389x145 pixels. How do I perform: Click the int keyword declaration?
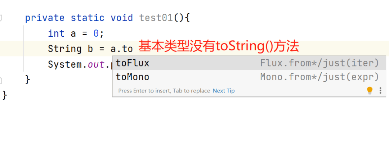click(x=56, y=33)
